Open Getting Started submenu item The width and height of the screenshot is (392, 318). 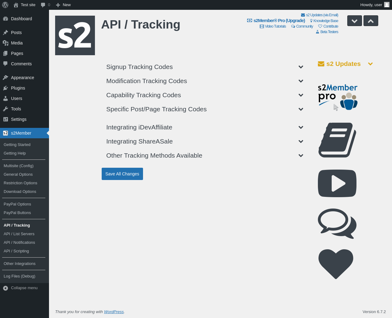[x=24, y=145]
